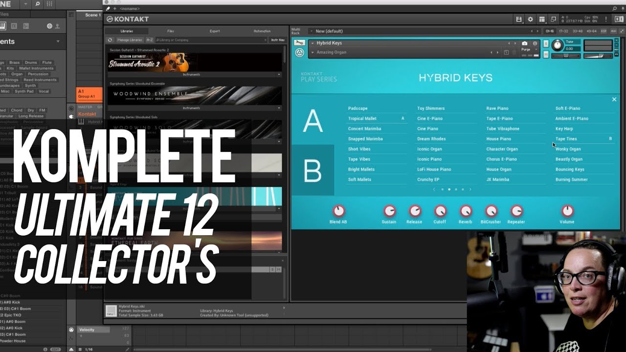Choose the House Piano preset
Screen dimensions: 626x352
click(x=498, y=139)
